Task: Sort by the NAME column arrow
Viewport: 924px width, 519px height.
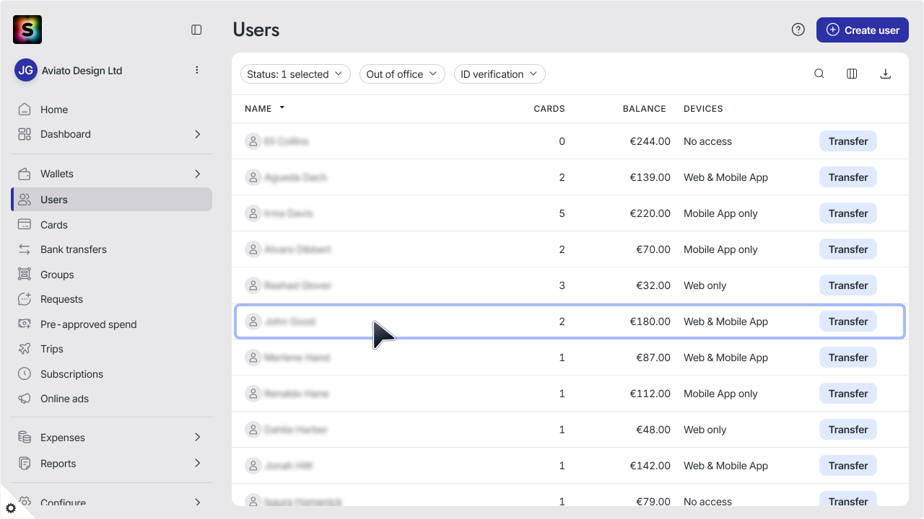Action: point(282,108)
